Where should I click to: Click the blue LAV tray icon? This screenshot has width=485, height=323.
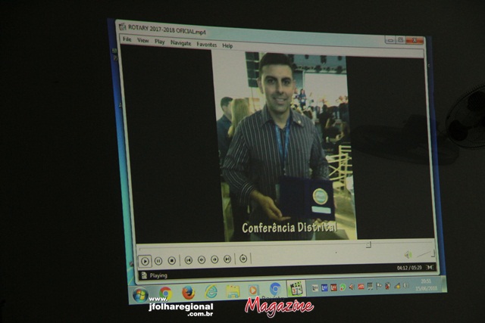coord(324,287)
